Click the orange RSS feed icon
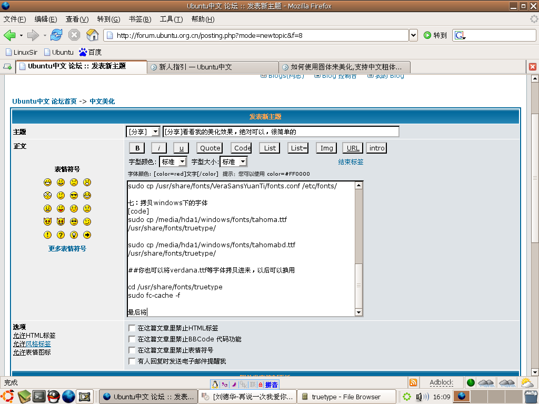 [x=413, y=382]
